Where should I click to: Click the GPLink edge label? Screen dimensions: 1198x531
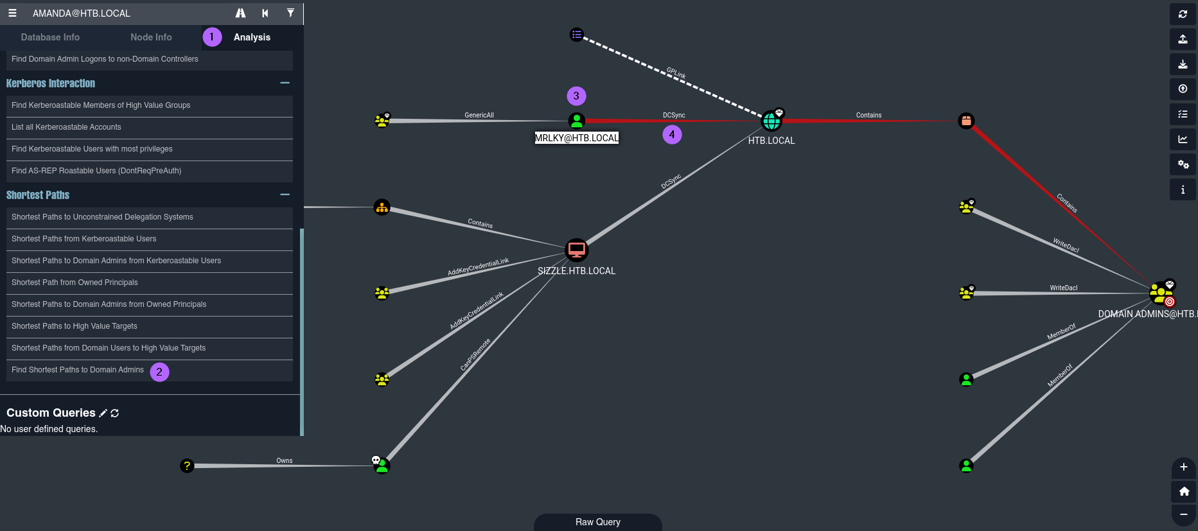pos(676,73)
